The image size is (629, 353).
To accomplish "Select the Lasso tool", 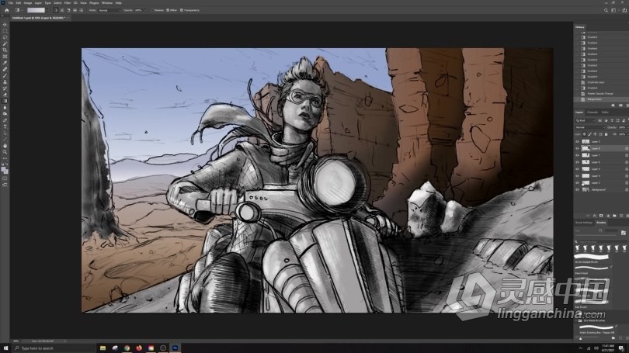I will coord(5,37).
